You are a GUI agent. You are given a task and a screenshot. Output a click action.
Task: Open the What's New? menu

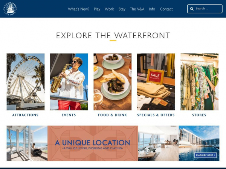[x=79, y=9]
